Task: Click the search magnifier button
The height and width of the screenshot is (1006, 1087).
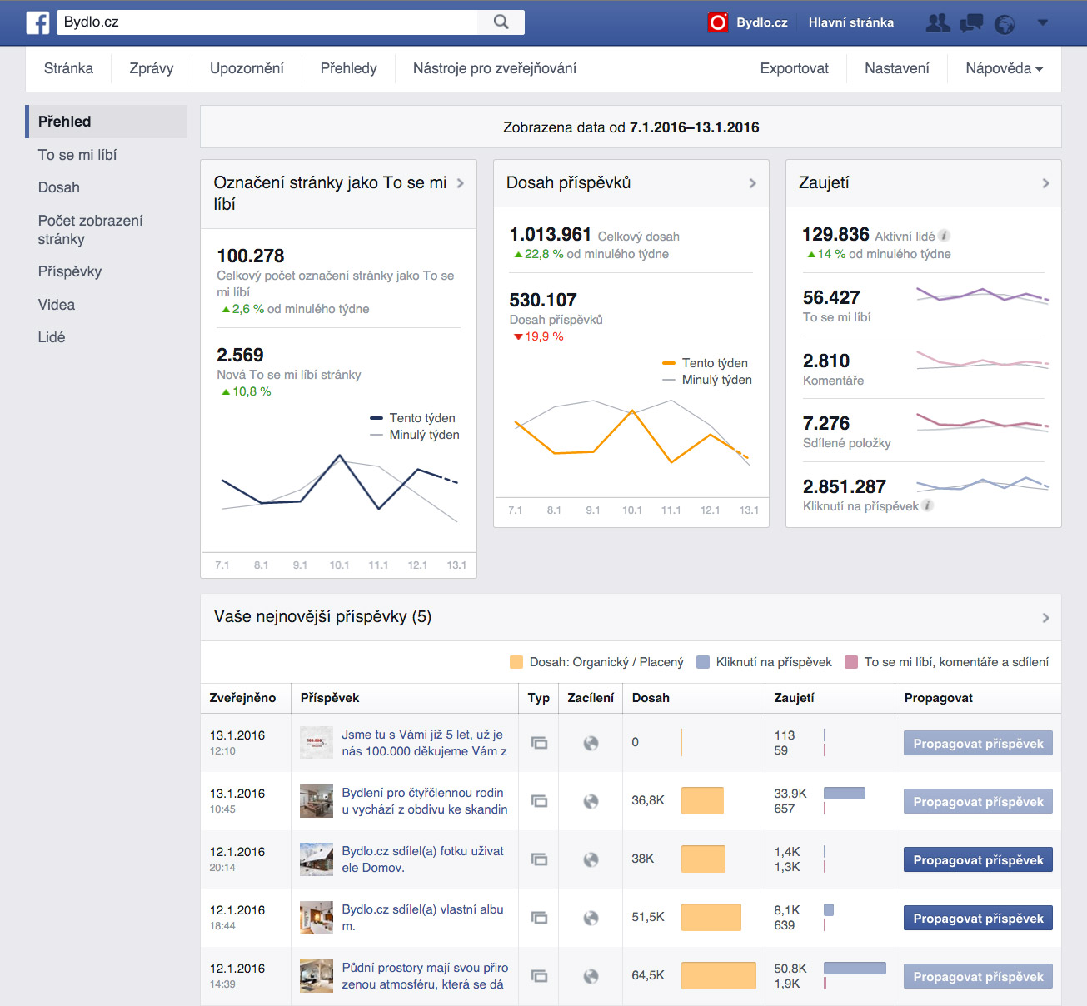Action: 501,22
